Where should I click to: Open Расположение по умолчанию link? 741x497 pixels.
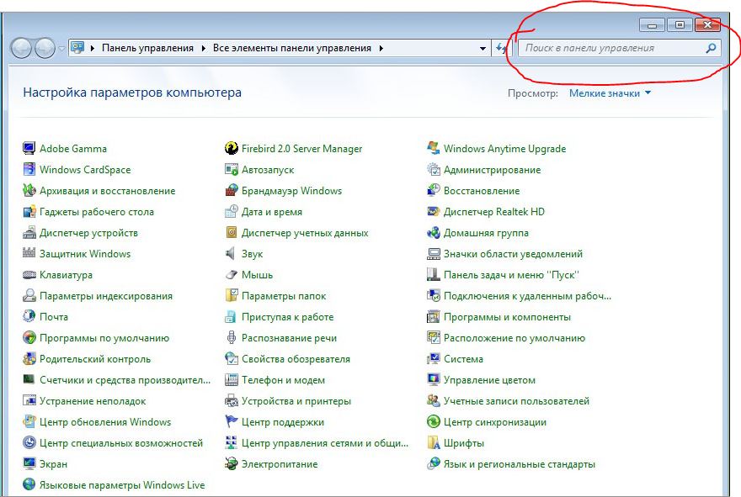pos(514,338)
